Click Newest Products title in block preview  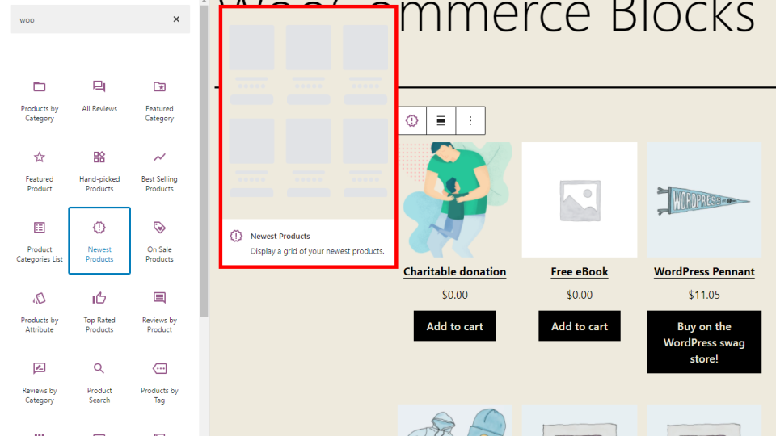coord(280,237)
